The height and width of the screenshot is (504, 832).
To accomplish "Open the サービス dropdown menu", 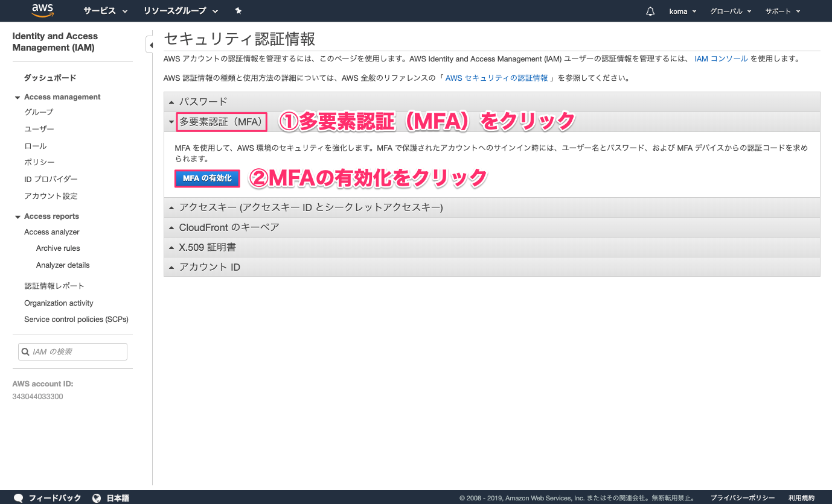I will [106, 11].
